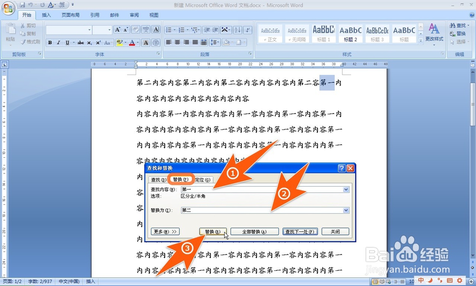Open the font size dropdown

click(109, 29)
